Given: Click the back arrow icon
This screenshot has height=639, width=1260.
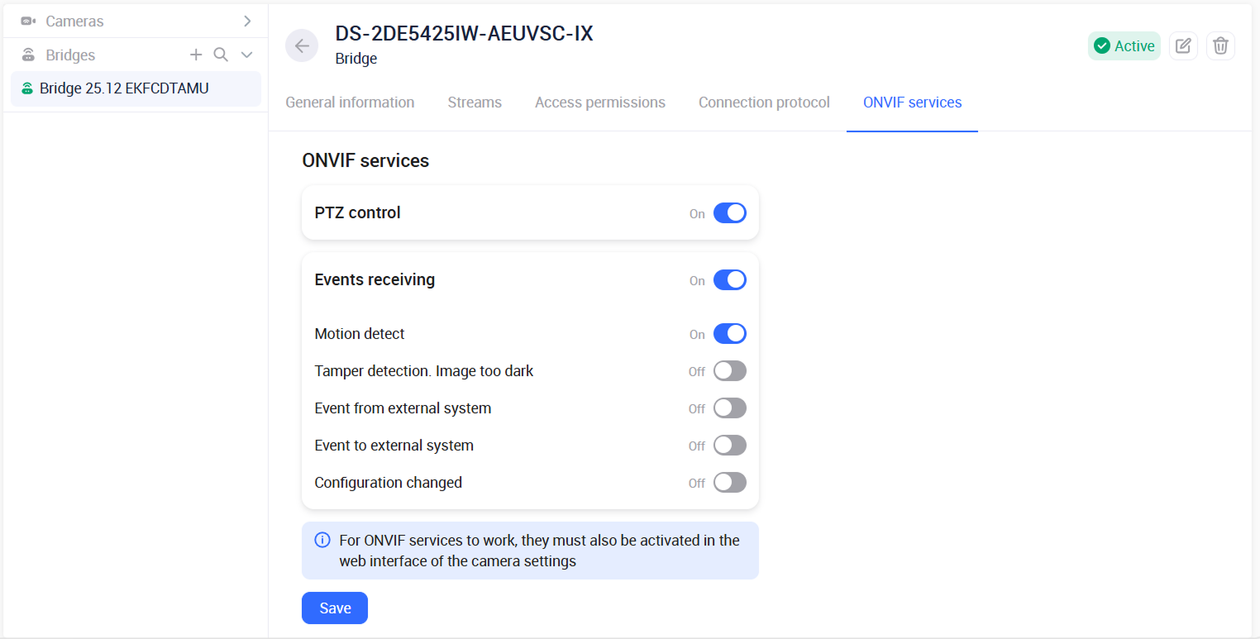Looking at the screenshot, I should pyautogui.click(x=302, y=46).
